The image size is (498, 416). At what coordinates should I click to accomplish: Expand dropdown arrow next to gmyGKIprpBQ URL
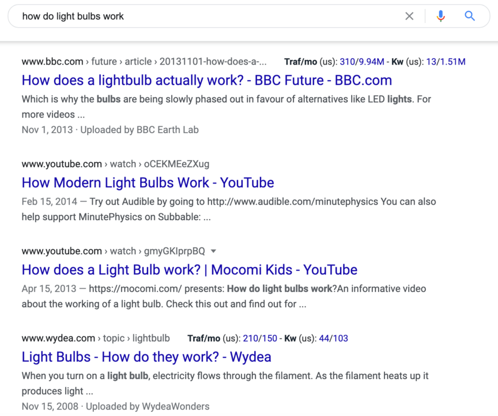click(213, 251)
